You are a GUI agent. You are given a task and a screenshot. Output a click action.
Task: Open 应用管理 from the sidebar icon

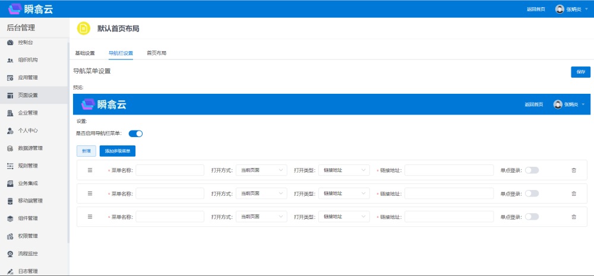click(10, 78)
